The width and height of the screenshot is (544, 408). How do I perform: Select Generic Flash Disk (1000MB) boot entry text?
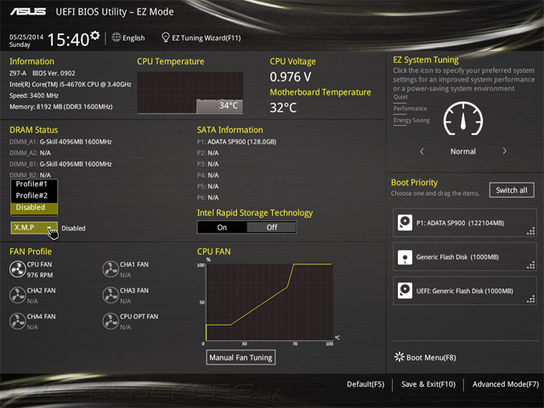tap(457, 257)
